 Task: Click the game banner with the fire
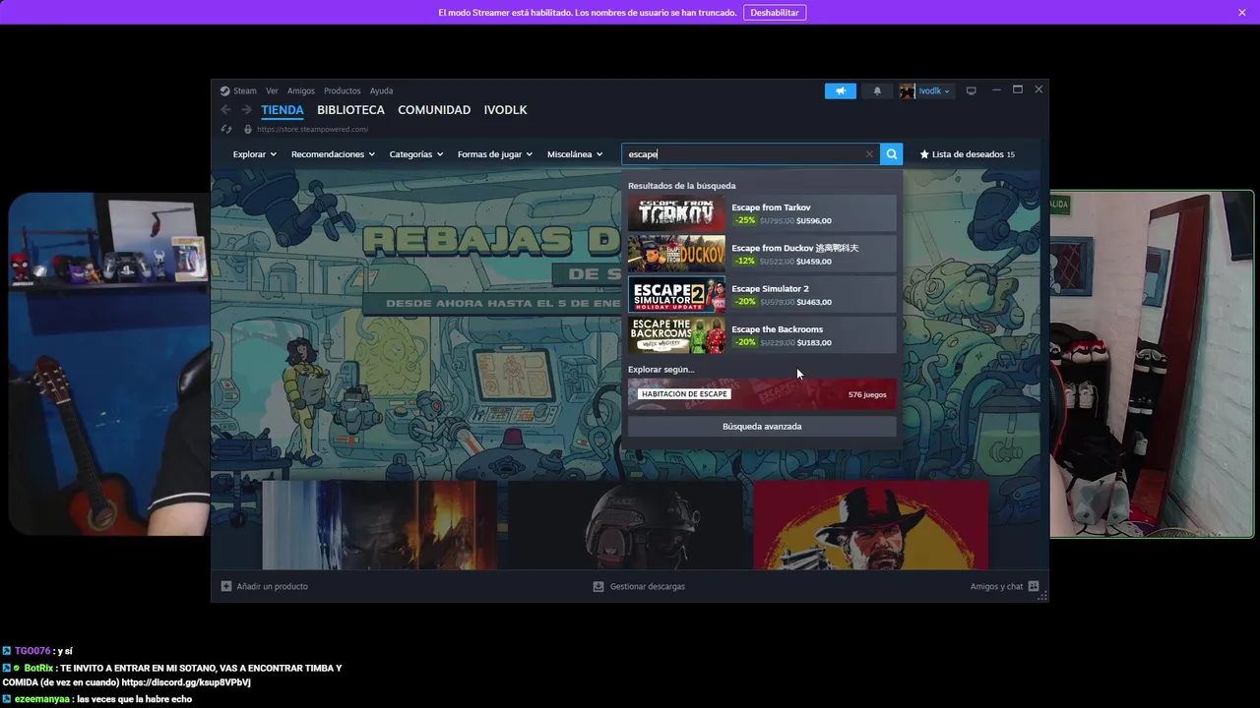[379, 525]
